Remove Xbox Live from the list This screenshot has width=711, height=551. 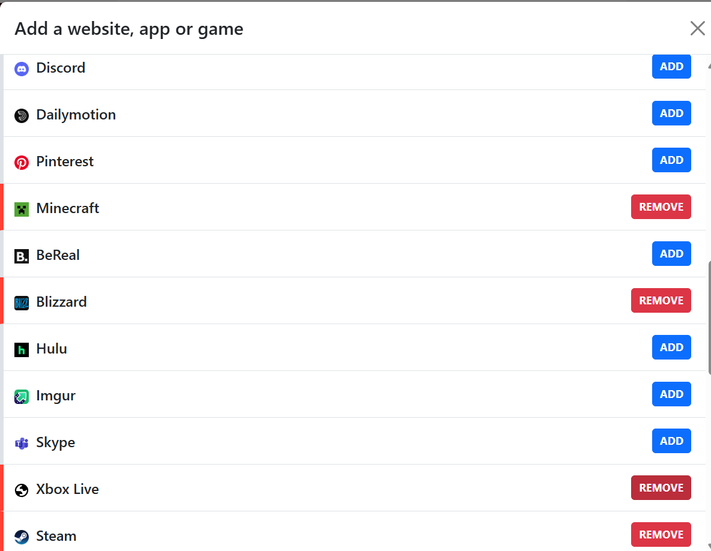point(661,487)
